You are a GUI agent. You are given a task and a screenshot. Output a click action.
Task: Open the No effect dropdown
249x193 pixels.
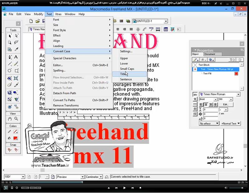coord(209,123)
